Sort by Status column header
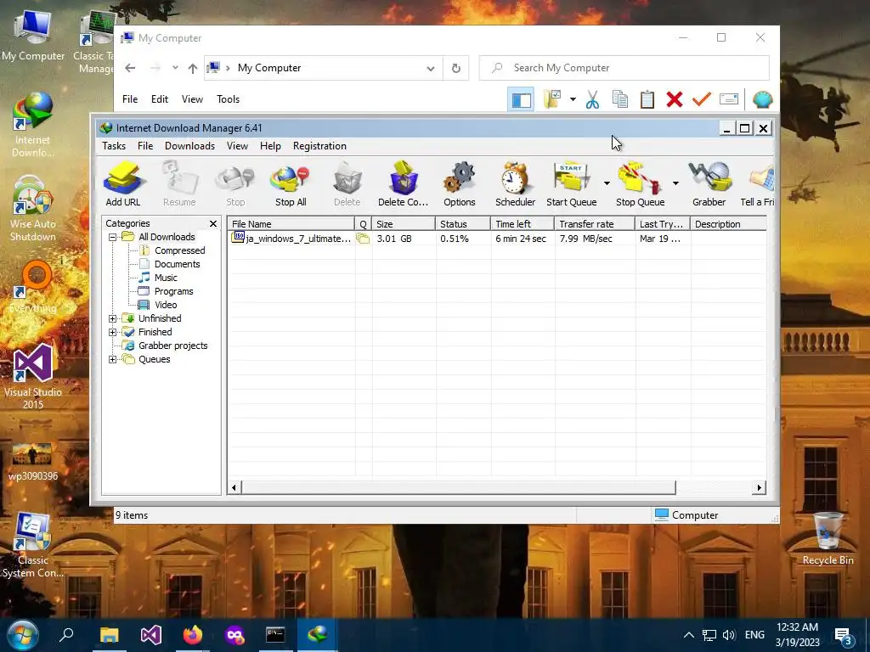The height and width of the screenshot is (652, 870). coord(463,224)
